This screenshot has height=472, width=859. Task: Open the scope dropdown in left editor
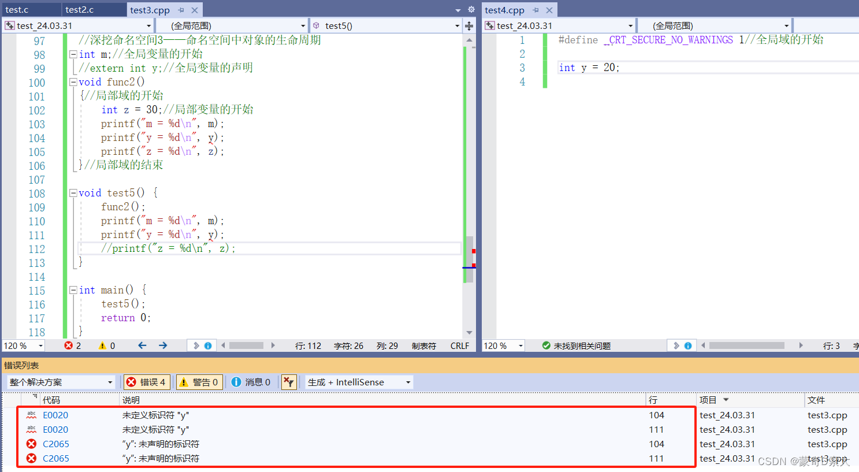(232, 25)
